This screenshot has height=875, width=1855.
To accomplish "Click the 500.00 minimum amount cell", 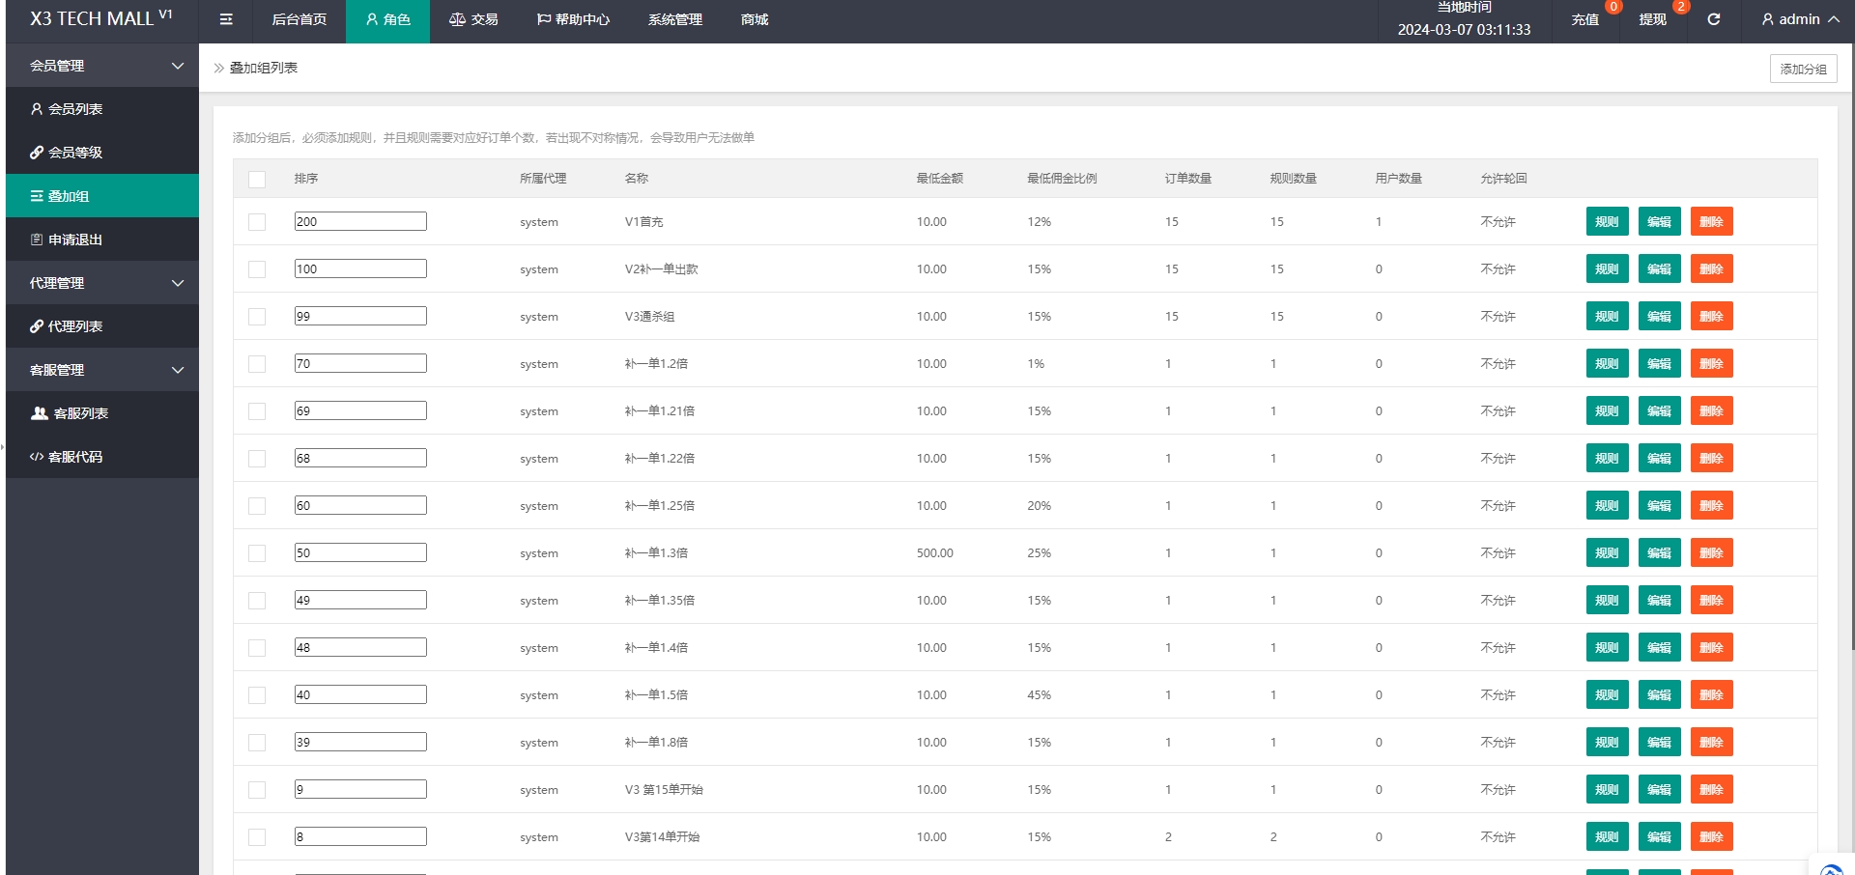I will (x=935, y=553).
